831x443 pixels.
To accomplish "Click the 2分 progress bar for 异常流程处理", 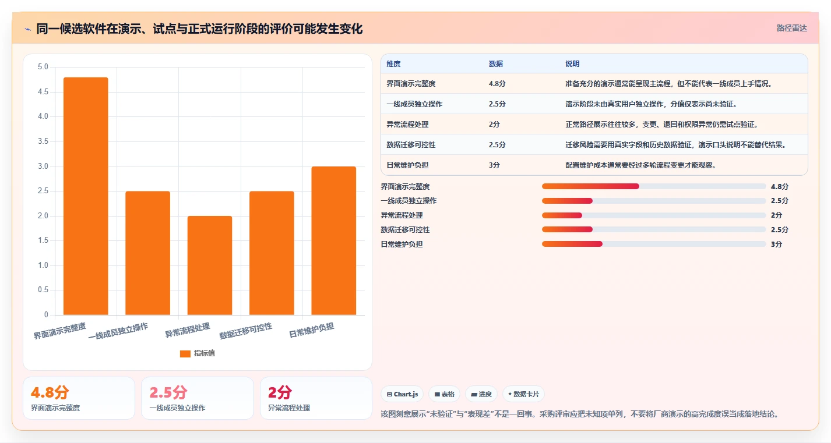I will click(654, 215).
